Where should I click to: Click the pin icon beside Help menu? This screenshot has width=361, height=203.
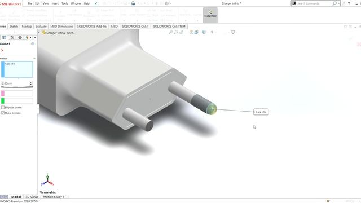coord(96,3)
